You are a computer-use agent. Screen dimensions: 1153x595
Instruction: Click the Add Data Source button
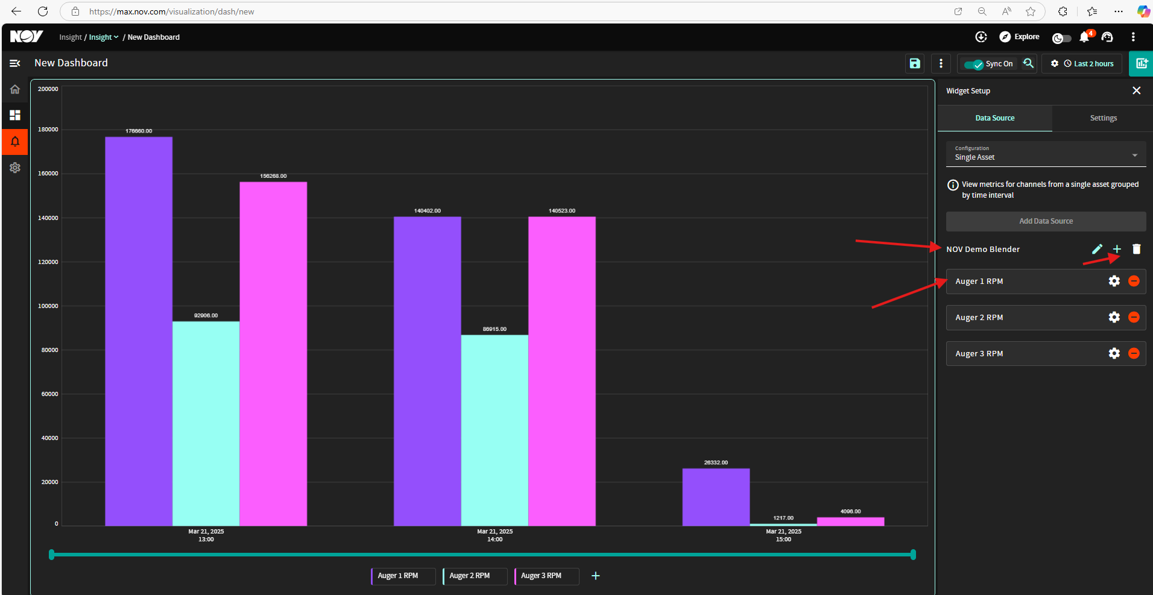pyautogui.click(x=1046, y=221)
